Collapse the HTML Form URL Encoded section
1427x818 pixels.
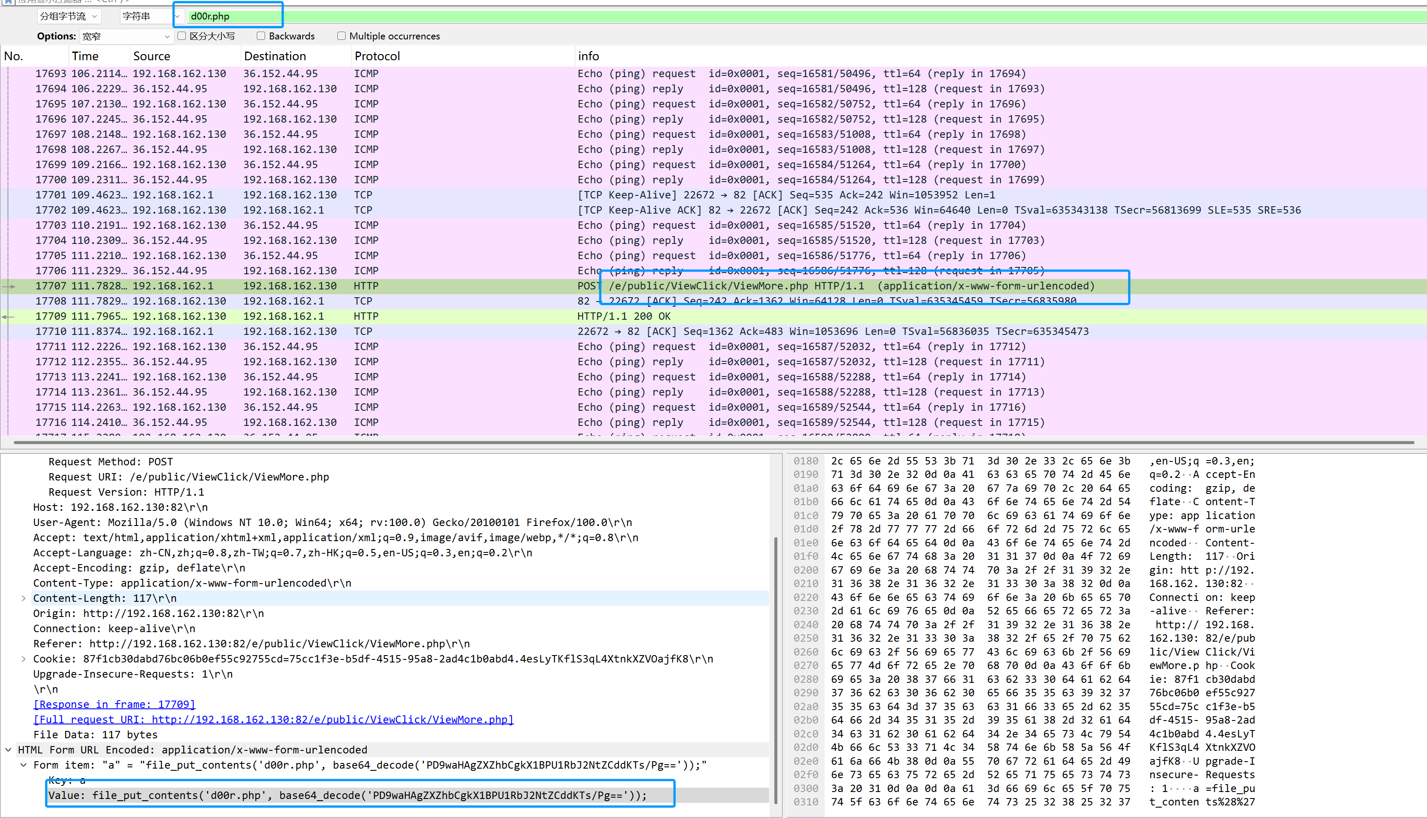pos(8,750)
